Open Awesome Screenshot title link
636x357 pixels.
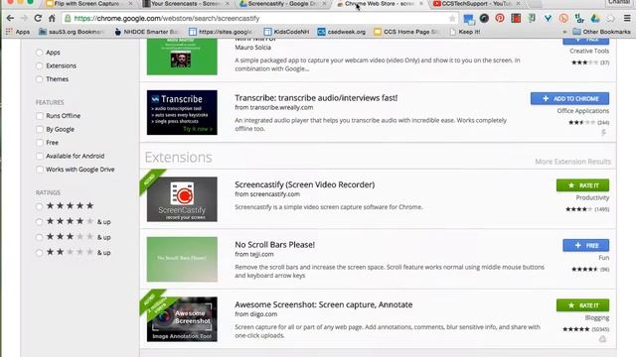pyautogui.click(x=324, y=304)
